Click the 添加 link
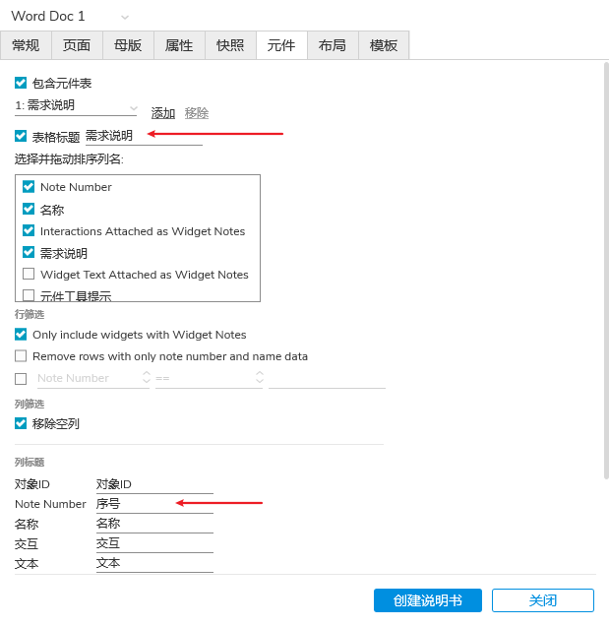 163,113
